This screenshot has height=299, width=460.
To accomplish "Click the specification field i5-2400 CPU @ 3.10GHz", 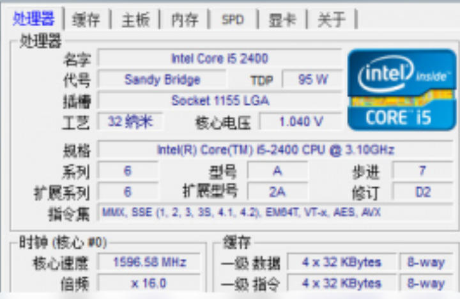I will (x=275, y=149).
